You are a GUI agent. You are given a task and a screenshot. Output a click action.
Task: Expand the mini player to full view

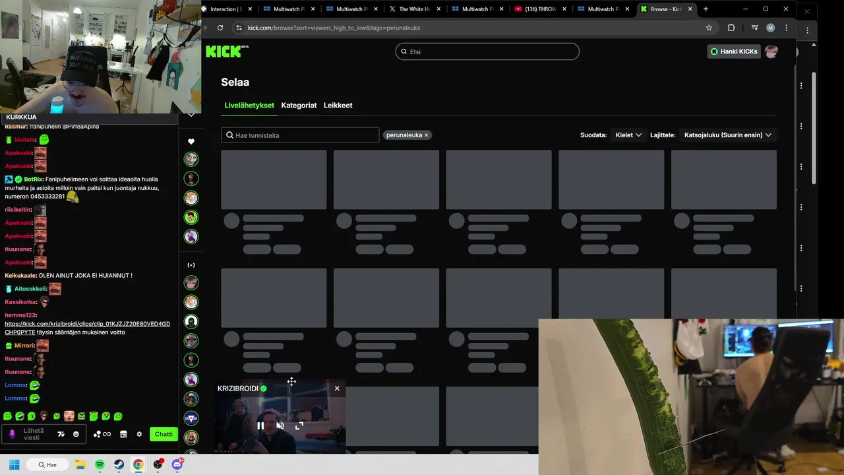click(299, 426)
